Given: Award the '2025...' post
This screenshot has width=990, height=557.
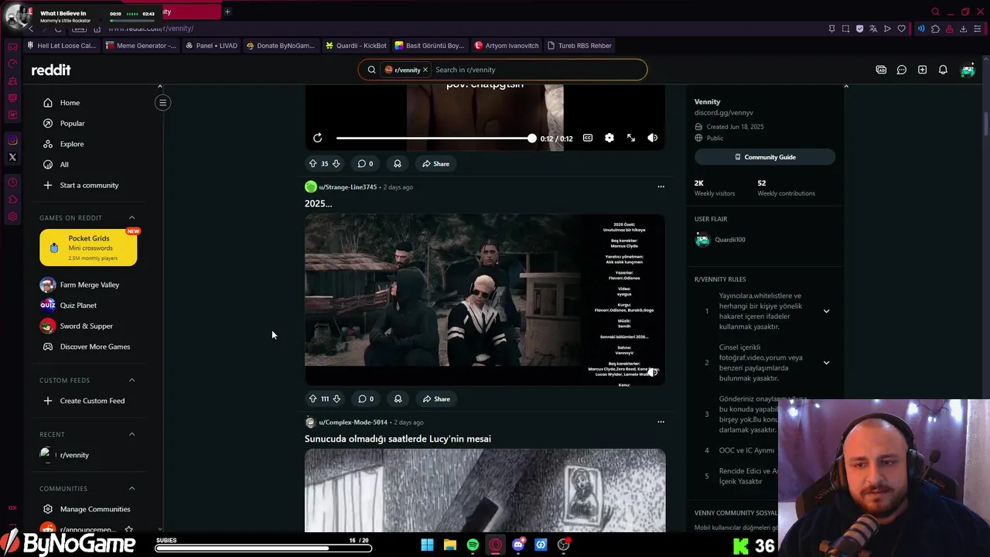Looking at the screenshot, I should 398,398.
